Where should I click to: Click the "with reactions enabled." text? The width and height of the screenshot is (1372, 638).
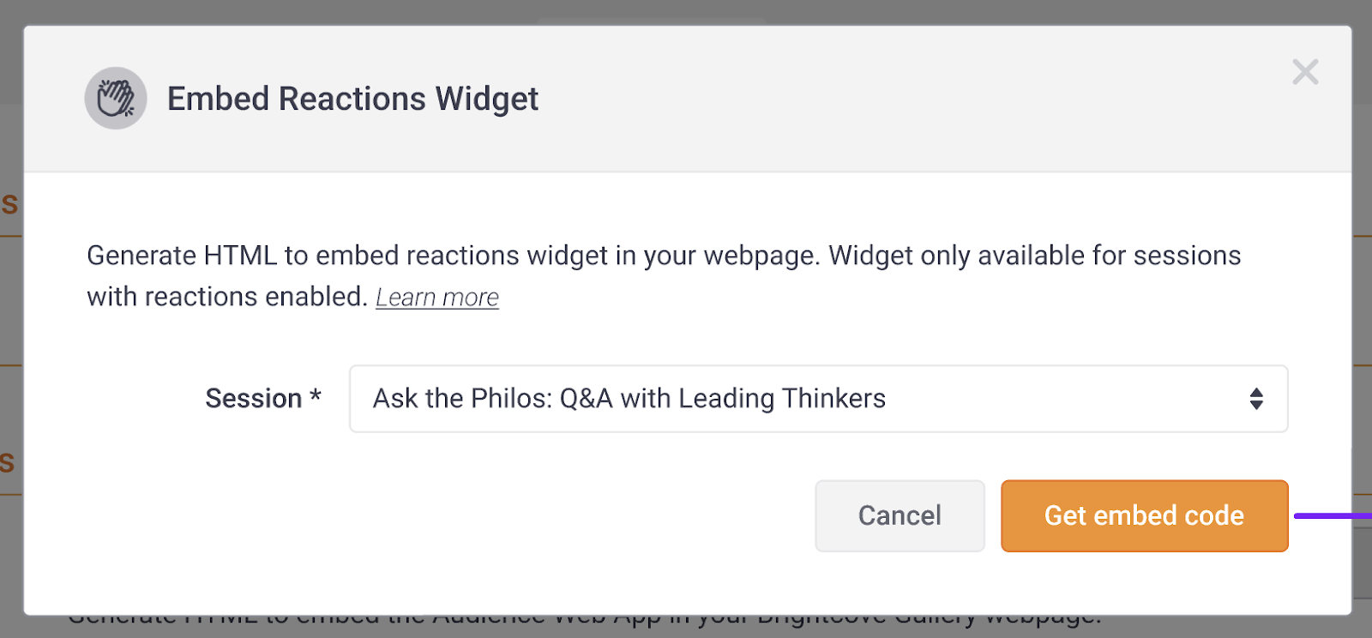point(227,297)
